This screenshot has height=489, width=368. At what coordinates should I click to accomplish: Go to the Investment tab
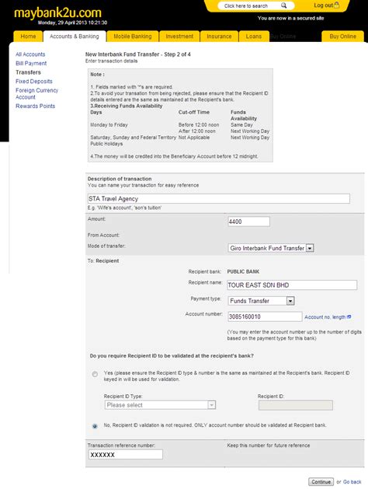click(x=179, y=37)
